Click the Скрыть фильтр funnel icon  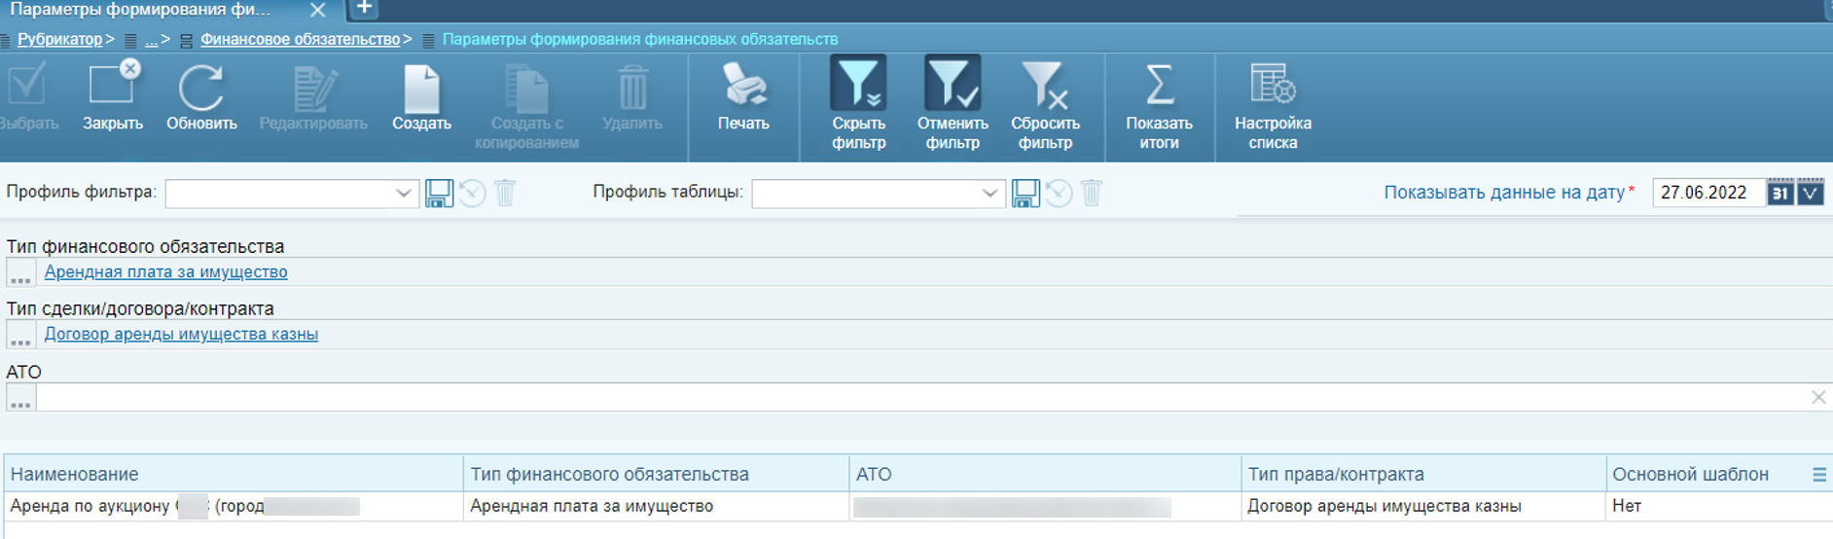pyautogui.click(x=858, y=86)
